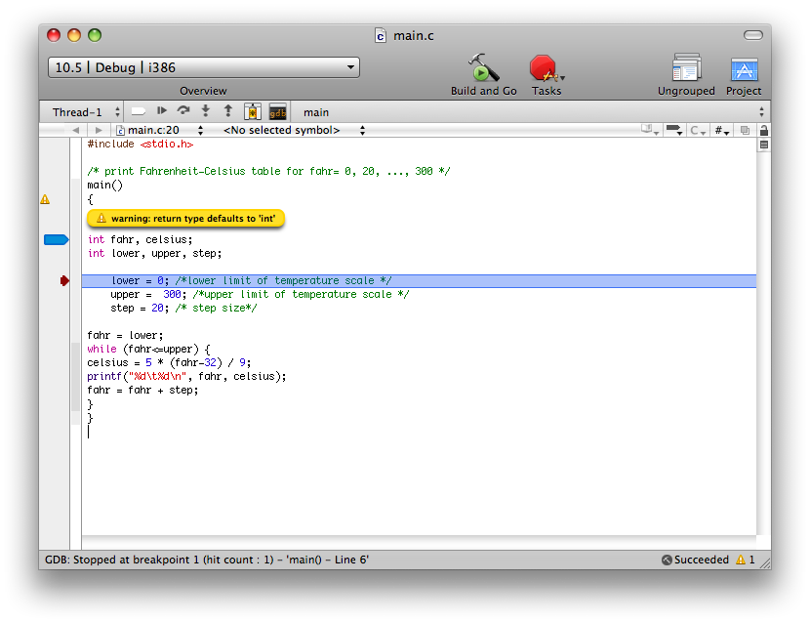The image size is (810, 623).
Task: Click the yellow return type warning bubble
Action: tap(186, 218)
